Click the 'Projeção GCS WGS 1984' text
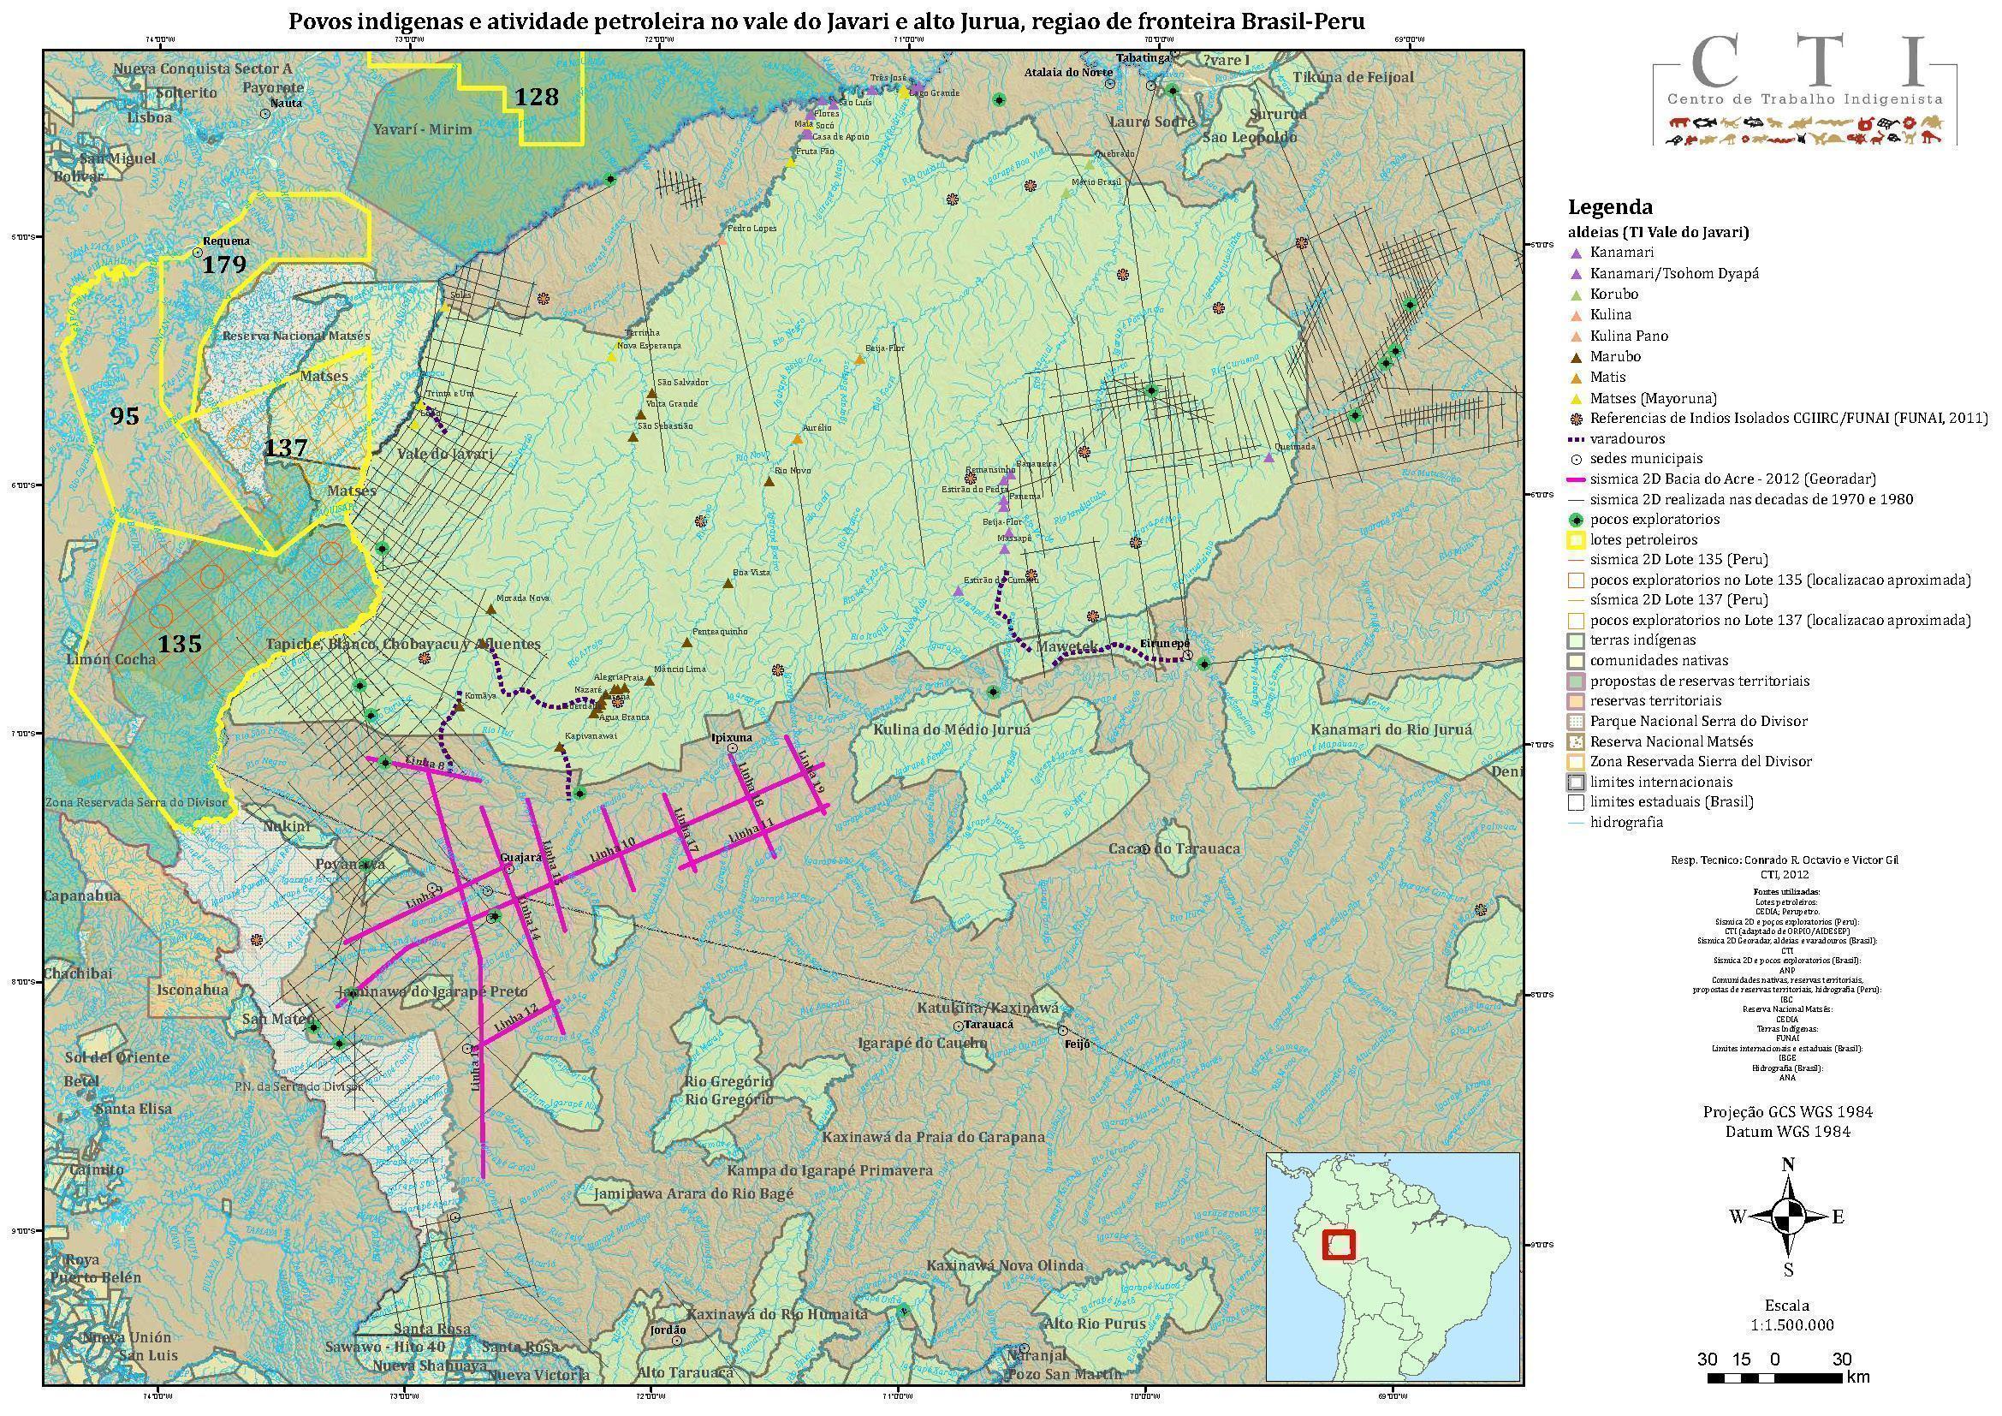The width and height of the screenshot is (2002, 1416). (x=1787, y=1112)
